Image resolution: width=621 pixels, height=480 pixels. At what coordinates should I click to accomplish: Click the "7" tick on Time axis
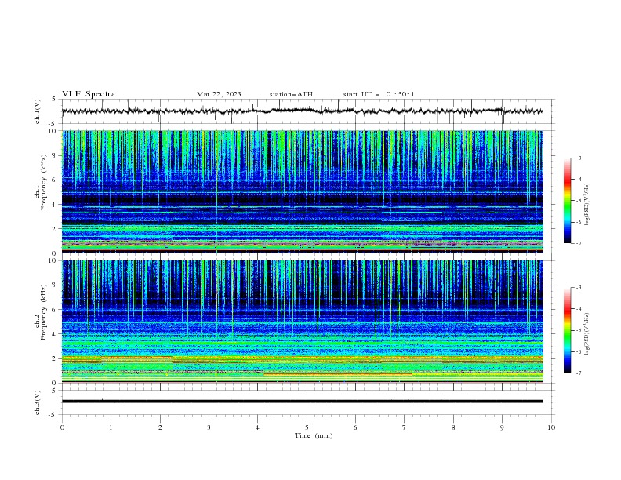405,427
